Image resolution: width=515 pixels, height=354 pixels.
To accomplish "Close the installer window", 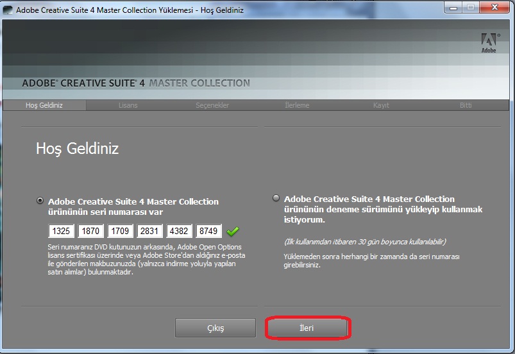I will coord(495,8).
